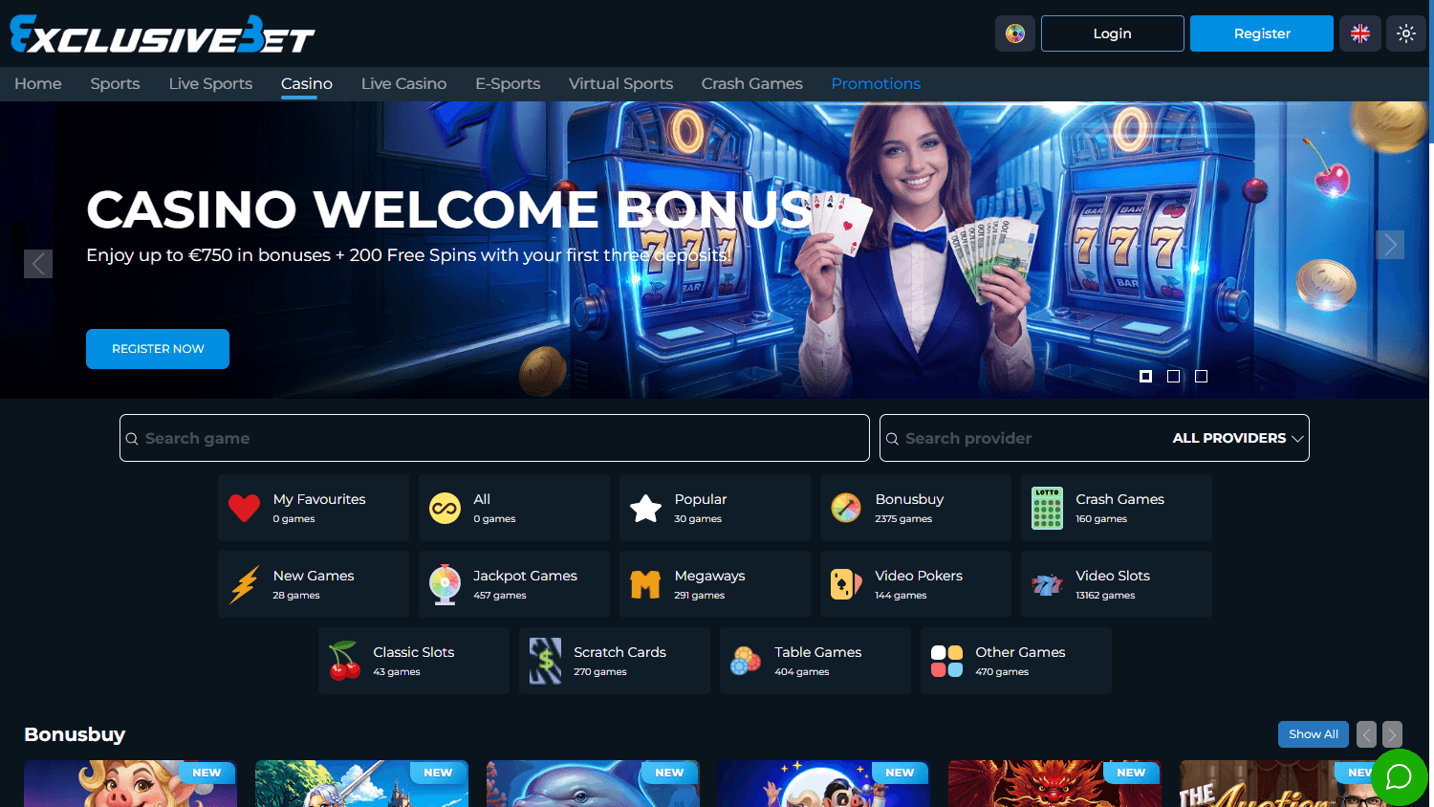Image resolution: width=1434 pixels, height=807 pixels.
Task: Click the colorful globe icon near Login
Action: click(x=1014, y=33)
